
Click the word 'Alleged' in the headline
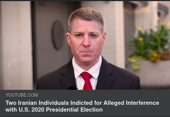[114, 103]
